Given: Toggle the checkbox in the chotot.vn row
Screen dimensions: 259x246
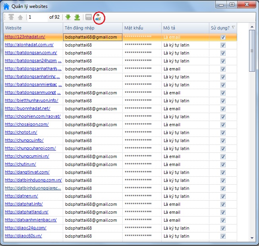Looking at the screenshot, I should pos(223,133).
